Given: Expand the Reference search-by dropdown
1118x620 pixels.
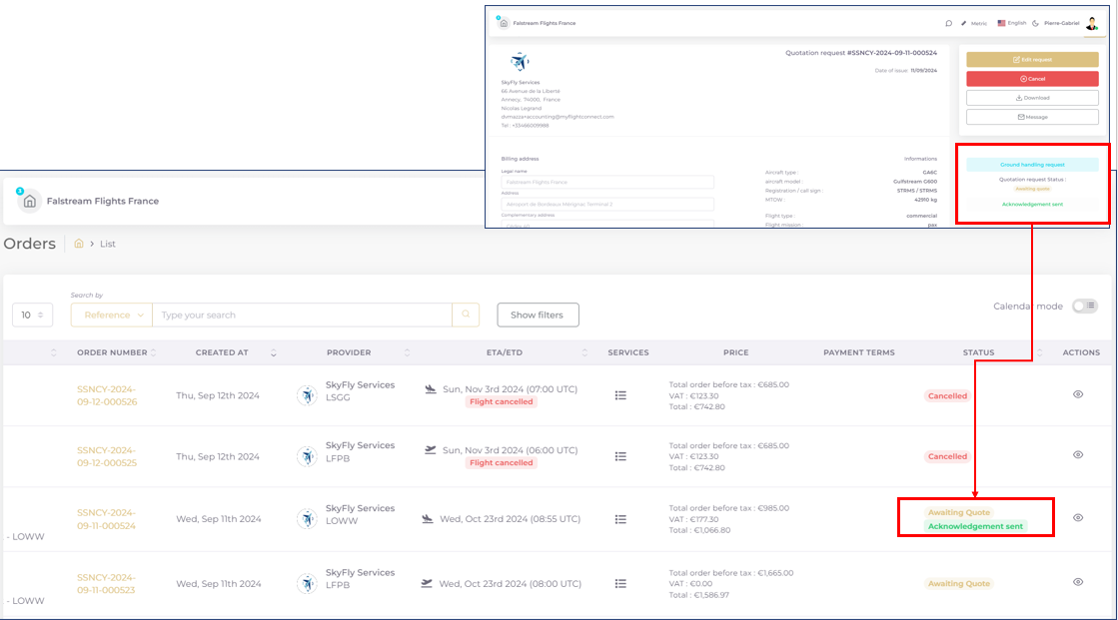Looking at the screenshot, I should click(x=111, y=314).
